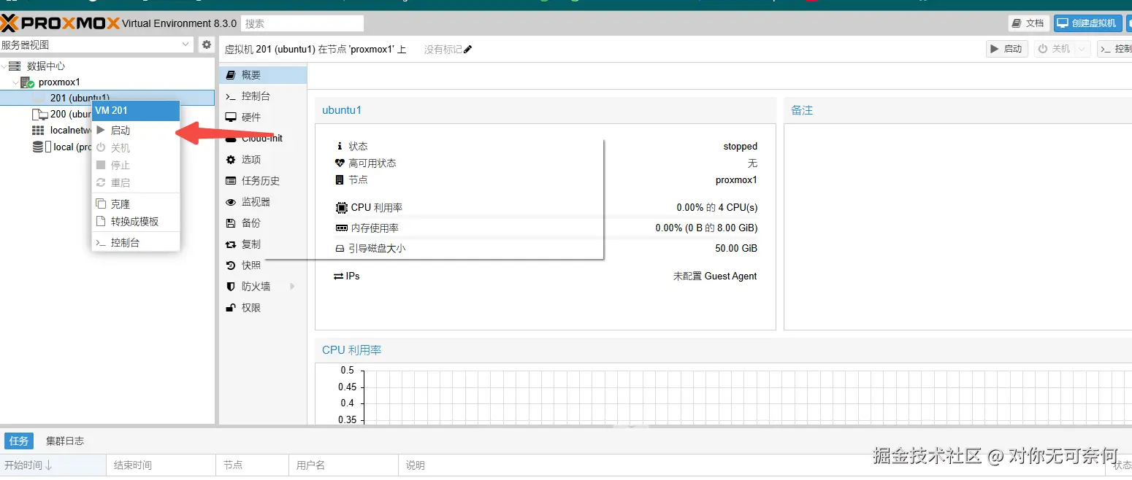Click the localnetwork grid icon
The image size is (1132, 480).
(38, 131)
